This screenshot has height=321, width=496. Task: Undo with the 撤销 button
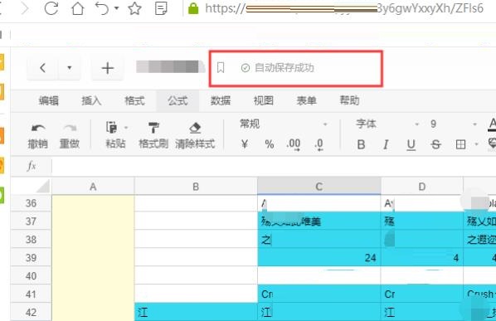click(38, 136)
